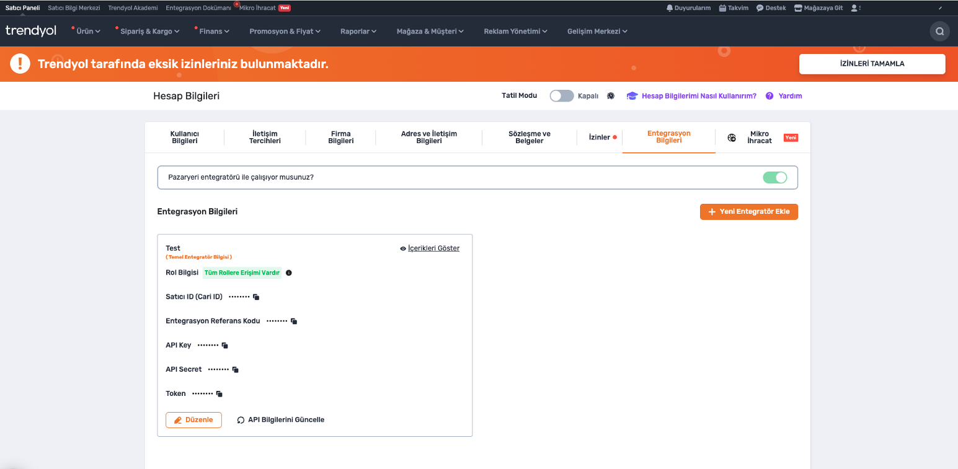The height and width of the screenshot is (469, 958).
Task: Open the Sipariş & Kargo dropdown
Action: [x=149, y=32]
